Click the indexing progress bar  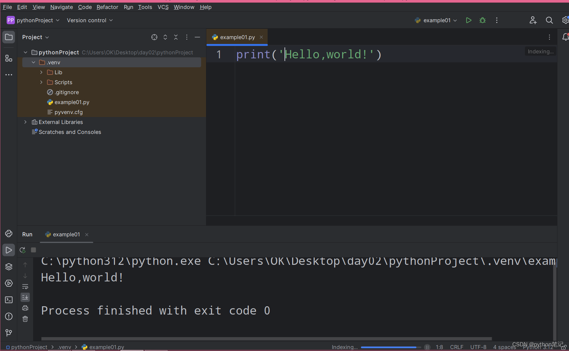pos(391,347)
